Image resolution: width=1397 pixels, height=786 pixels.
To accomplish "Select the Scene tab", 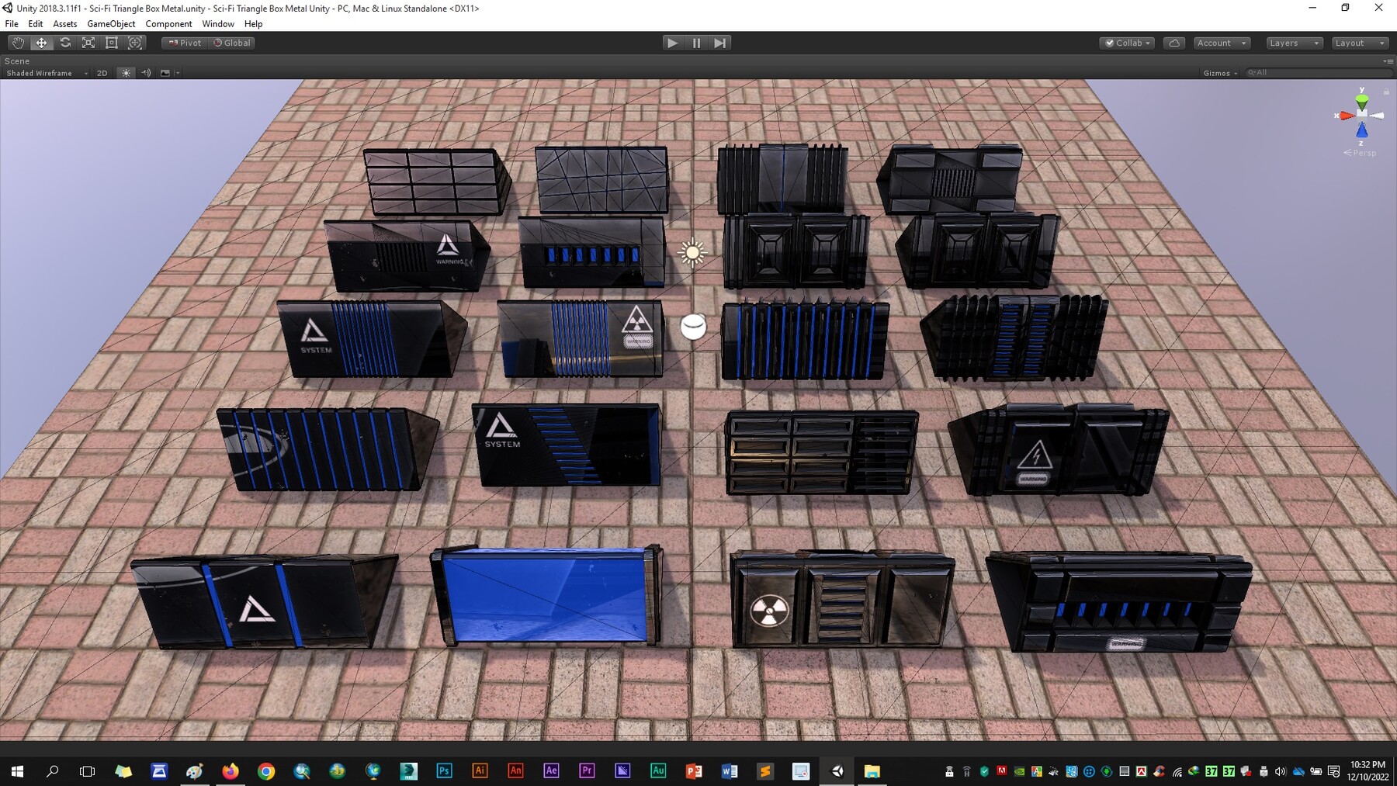I will tap(16, 61).
